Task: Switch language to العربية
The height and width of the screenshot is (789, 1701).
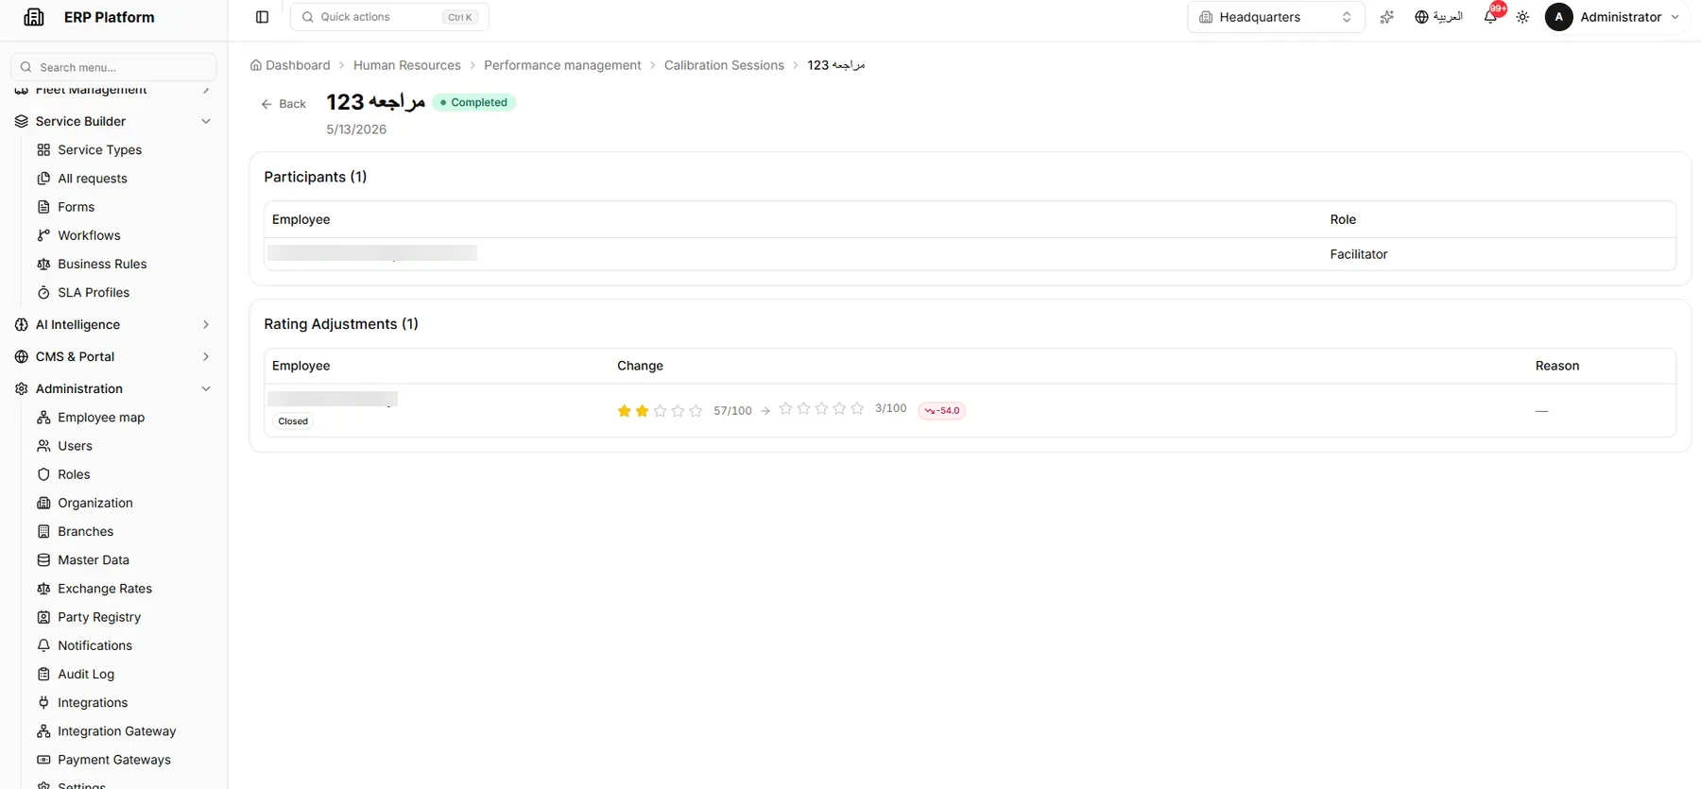Action: click(1438, 17)
